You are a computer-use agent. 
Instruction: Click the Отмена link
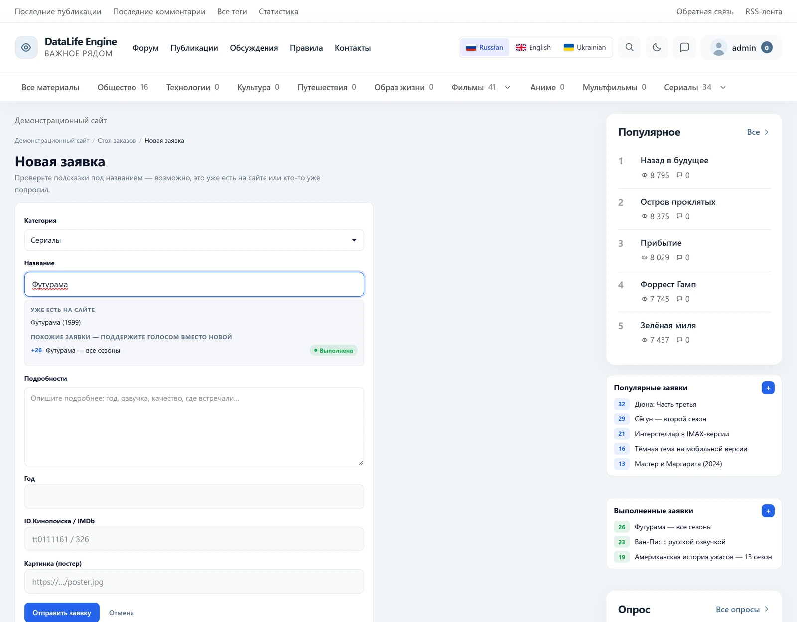pos(122,613)
